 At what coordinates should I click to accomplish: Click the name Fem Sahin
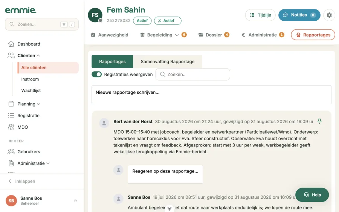(x=126, y=10)
